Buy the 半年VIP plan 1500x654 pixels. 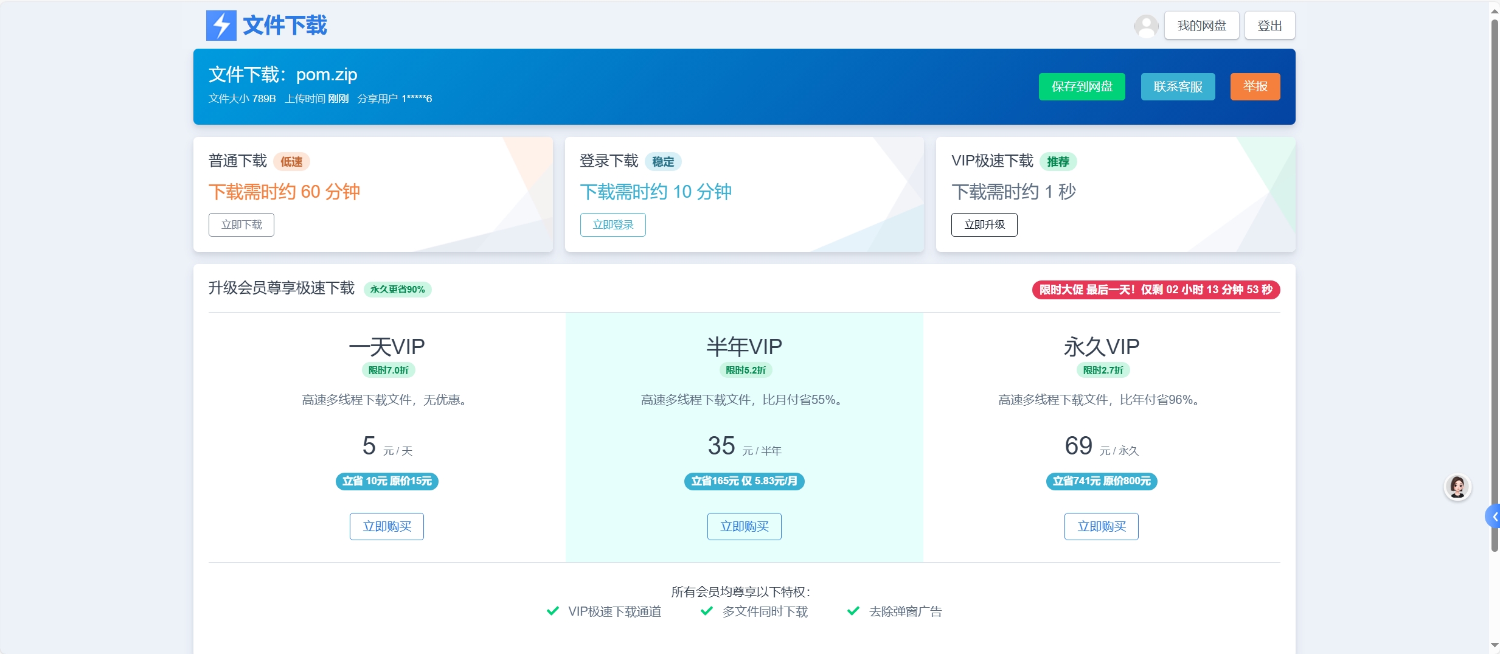click(744, 526)
